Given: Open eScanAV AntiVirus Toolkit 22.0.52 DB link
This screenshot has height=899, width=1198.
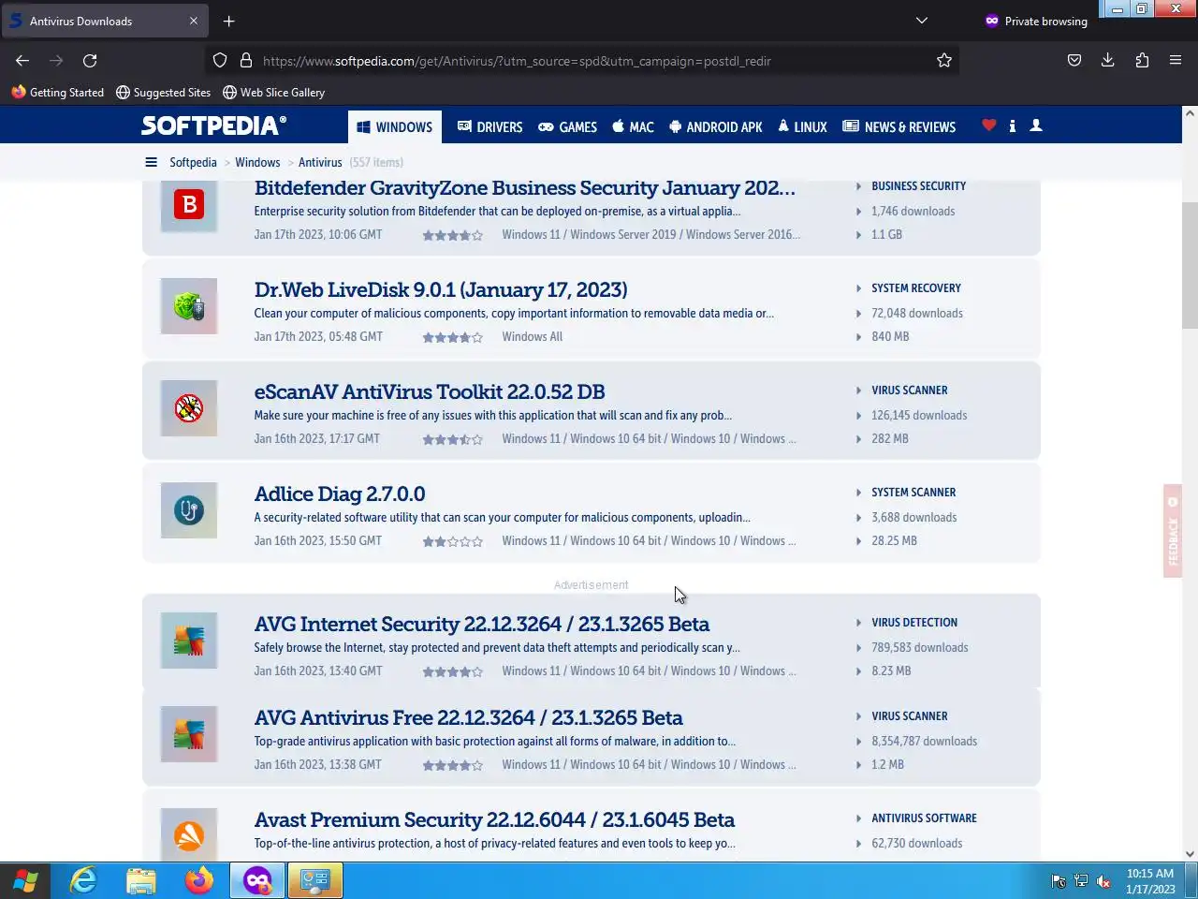Looking at the screenshot, I should (430, 392).
